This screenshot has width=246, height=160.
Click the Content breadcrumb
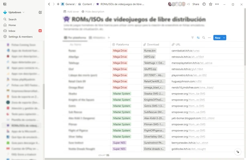87,4
